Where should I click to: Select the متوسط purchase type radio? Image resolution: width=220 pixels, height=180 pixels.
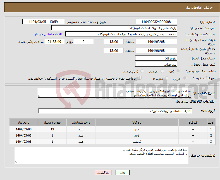tap(167, 78)
